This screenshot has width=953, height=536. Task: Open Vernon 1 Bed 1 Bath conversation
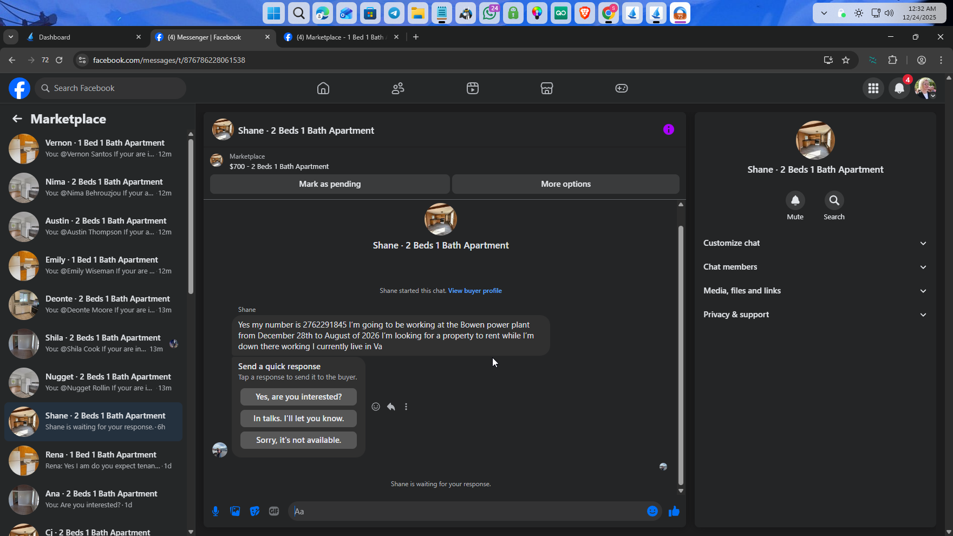[x=93, y=148]
